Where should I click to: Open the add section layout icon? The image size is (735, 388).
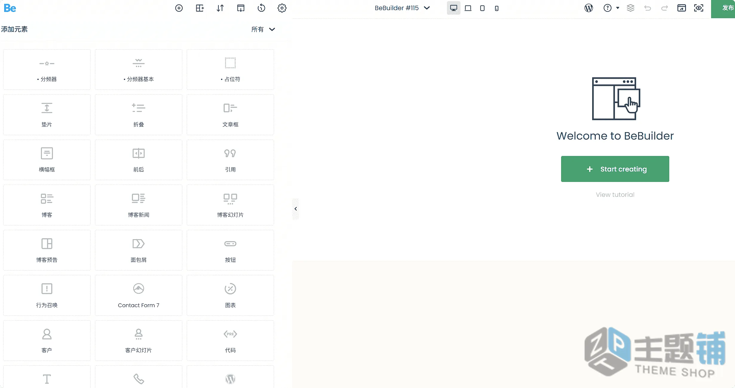[x=200, y=8]
